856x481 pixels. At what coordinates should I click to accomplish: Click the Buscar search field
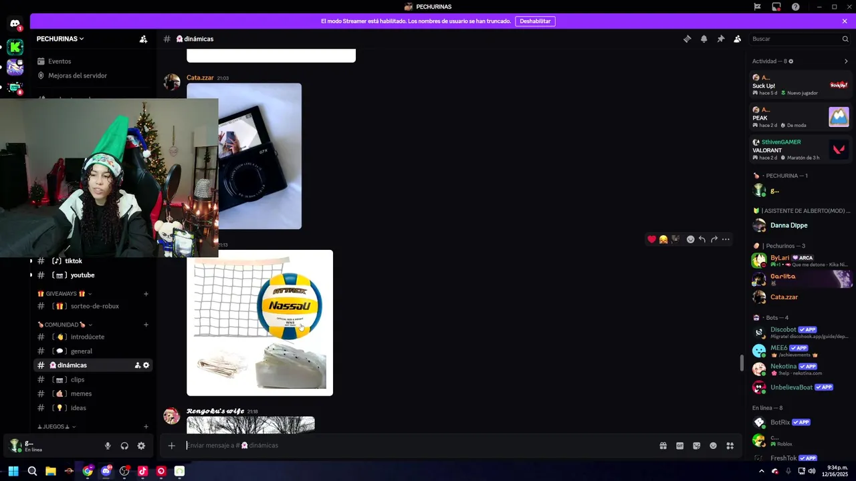click(799, 39)
